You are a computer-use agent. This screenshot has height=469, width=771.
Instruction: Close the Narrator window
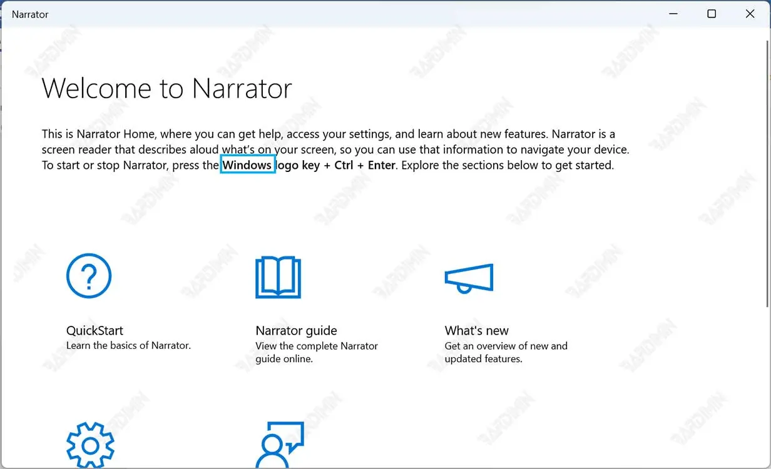point(750,14)
